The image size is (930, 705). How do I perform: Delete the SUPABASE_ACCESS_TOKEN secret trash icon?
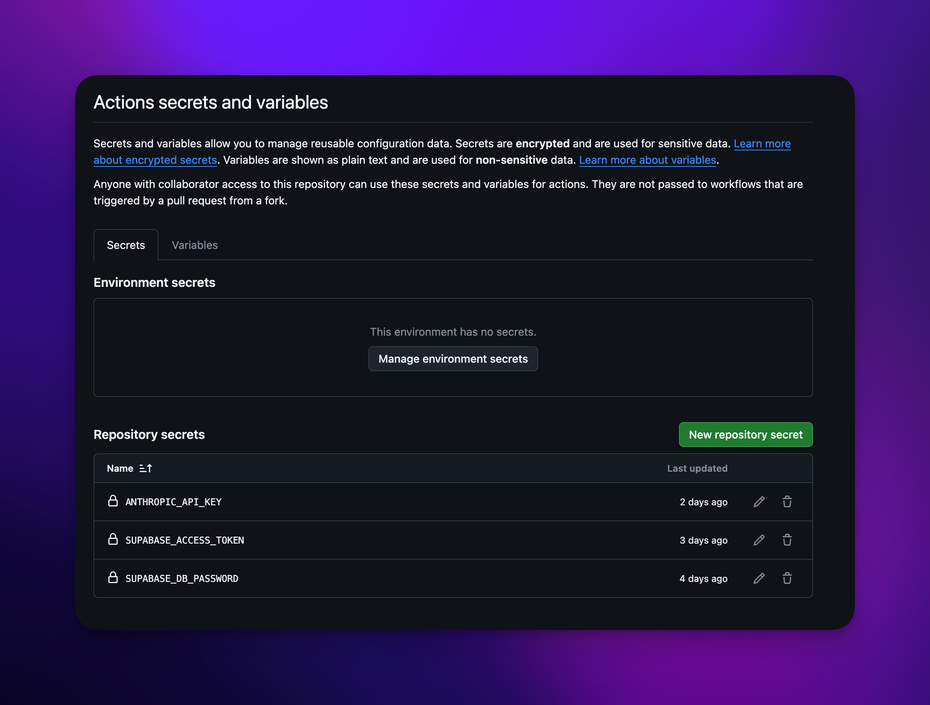(x=787, y=540)
